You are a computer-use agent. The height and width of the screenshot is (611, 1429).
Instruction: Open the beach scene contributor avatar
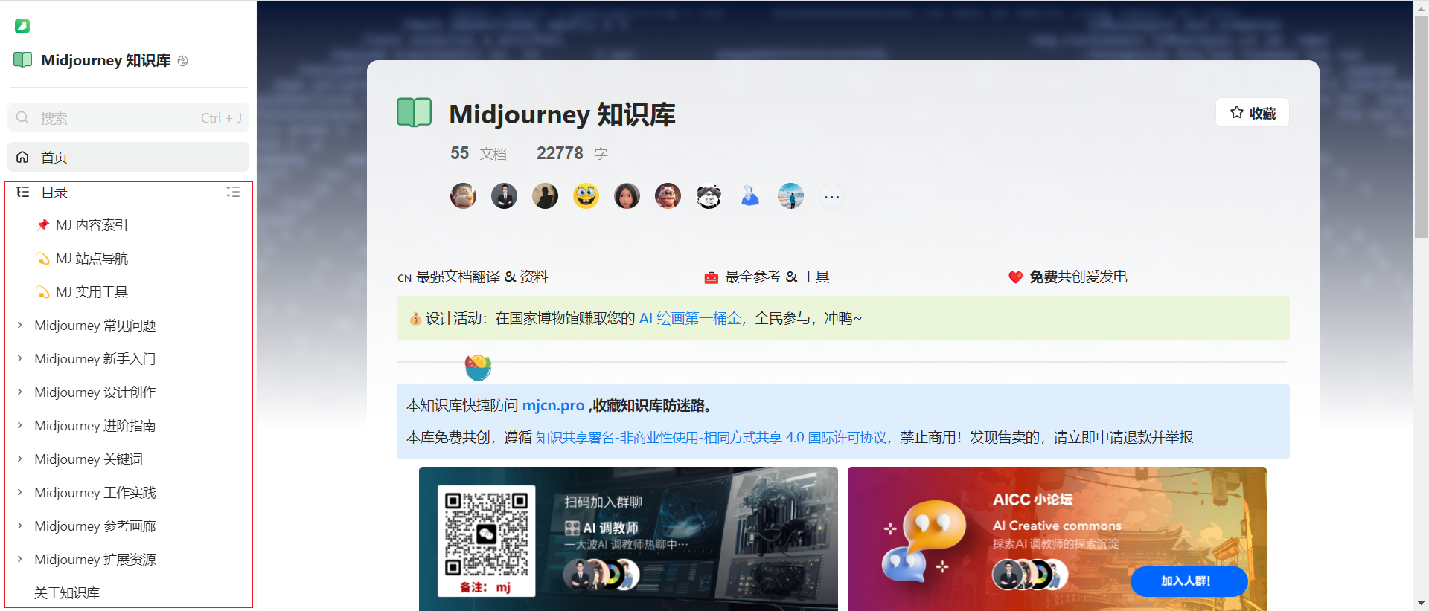tap(790, 196)
